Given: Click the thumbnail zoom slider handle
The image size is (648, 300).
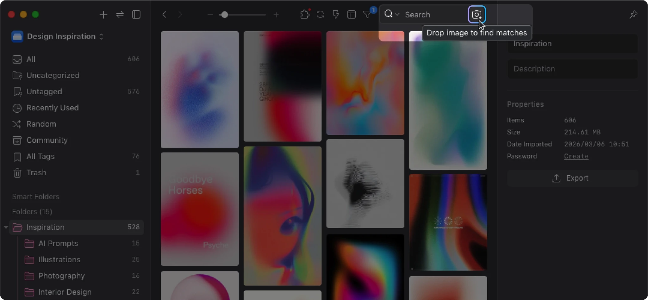Looking at the screenshot, I should coord(224,15).
